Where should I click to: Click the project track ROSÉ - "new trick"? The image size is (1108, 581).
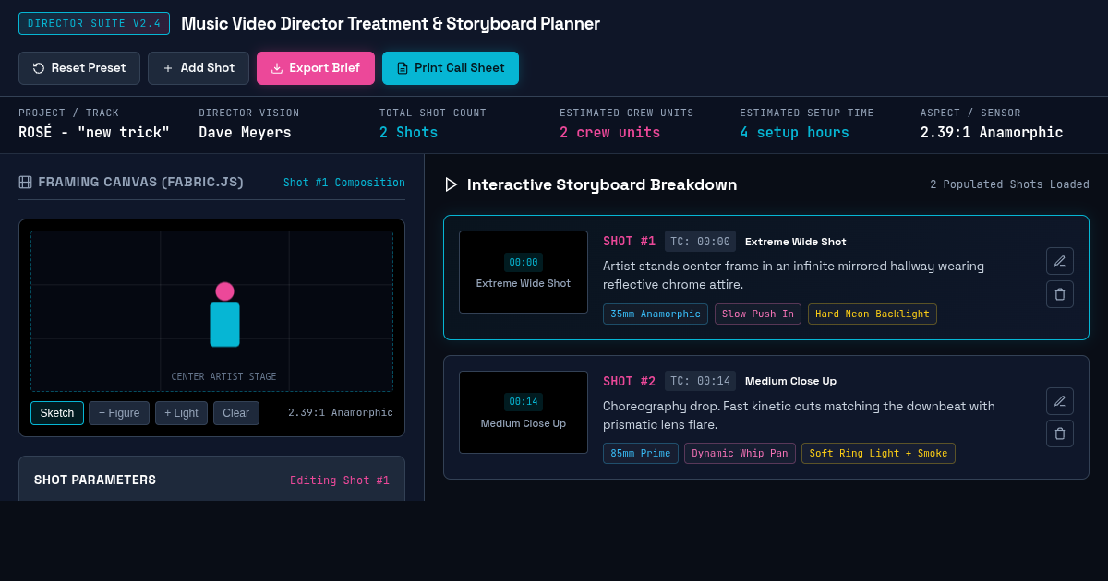94,133
